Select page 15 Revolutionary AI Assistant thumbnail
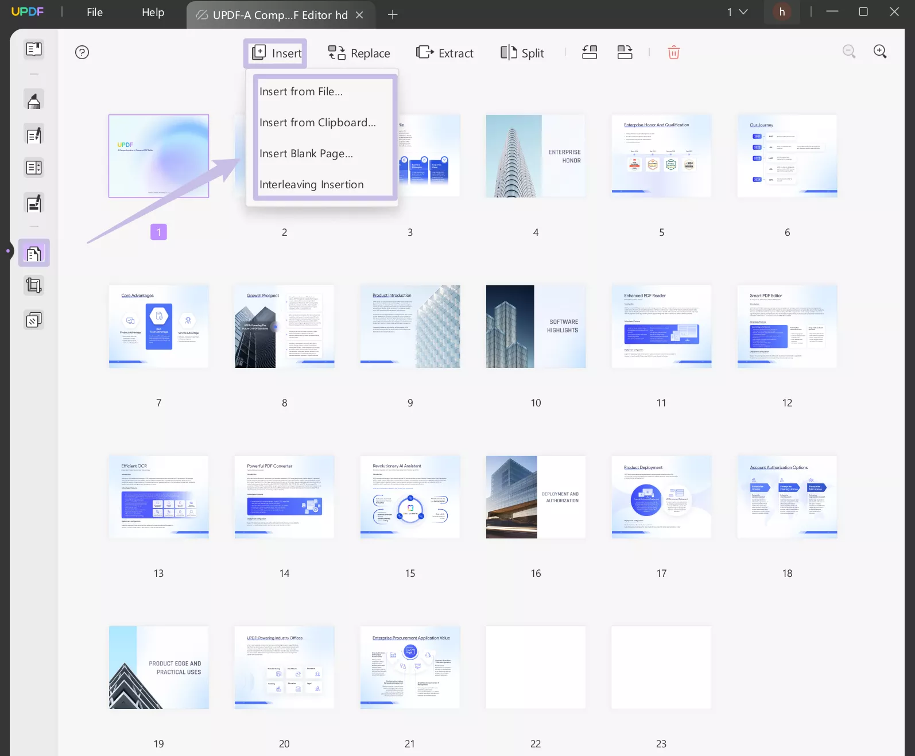The height and width of the screenshot is (756, 915). (410, 497)
